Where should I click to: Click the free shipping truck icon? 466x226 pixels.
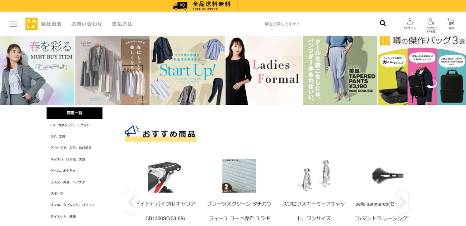click(x=180, y=5)
